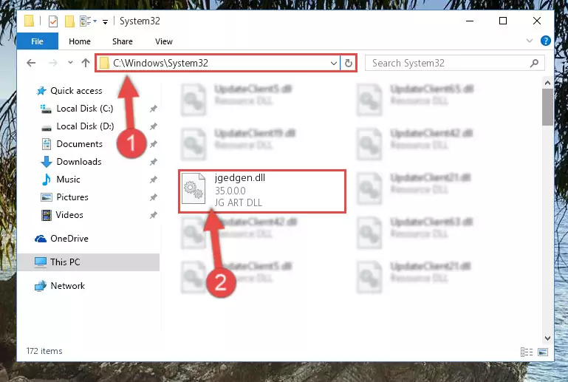Open the Customize Quick Access Toolbar dropdown
This screenshot has height=382, width=568.
point(105,22)
